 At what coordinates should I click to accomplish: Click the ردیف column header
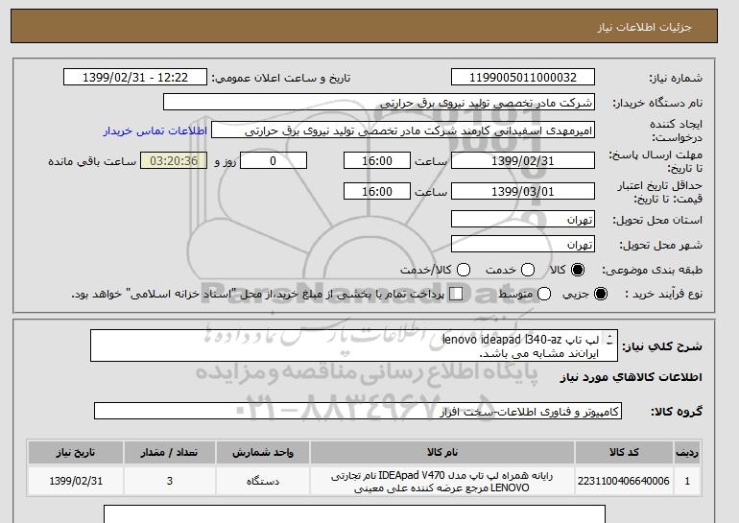tap(687, 452)
